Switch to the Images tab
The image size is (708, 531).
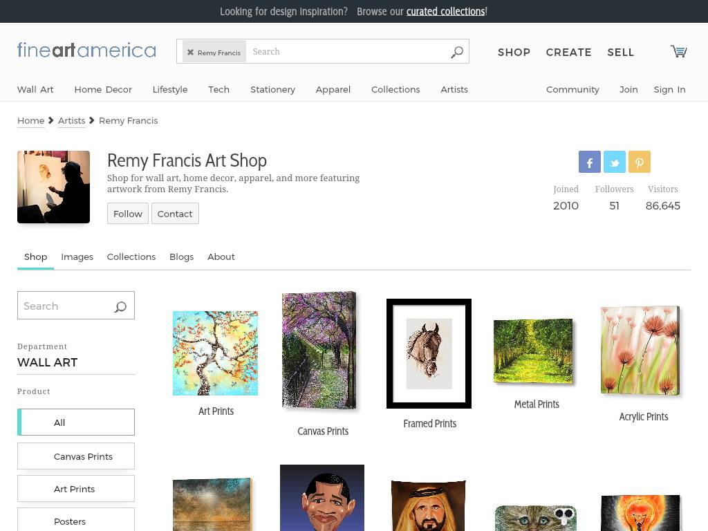tap(77, 257)
